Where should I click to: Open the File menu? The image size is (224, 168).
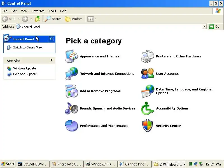coord(5,11)
